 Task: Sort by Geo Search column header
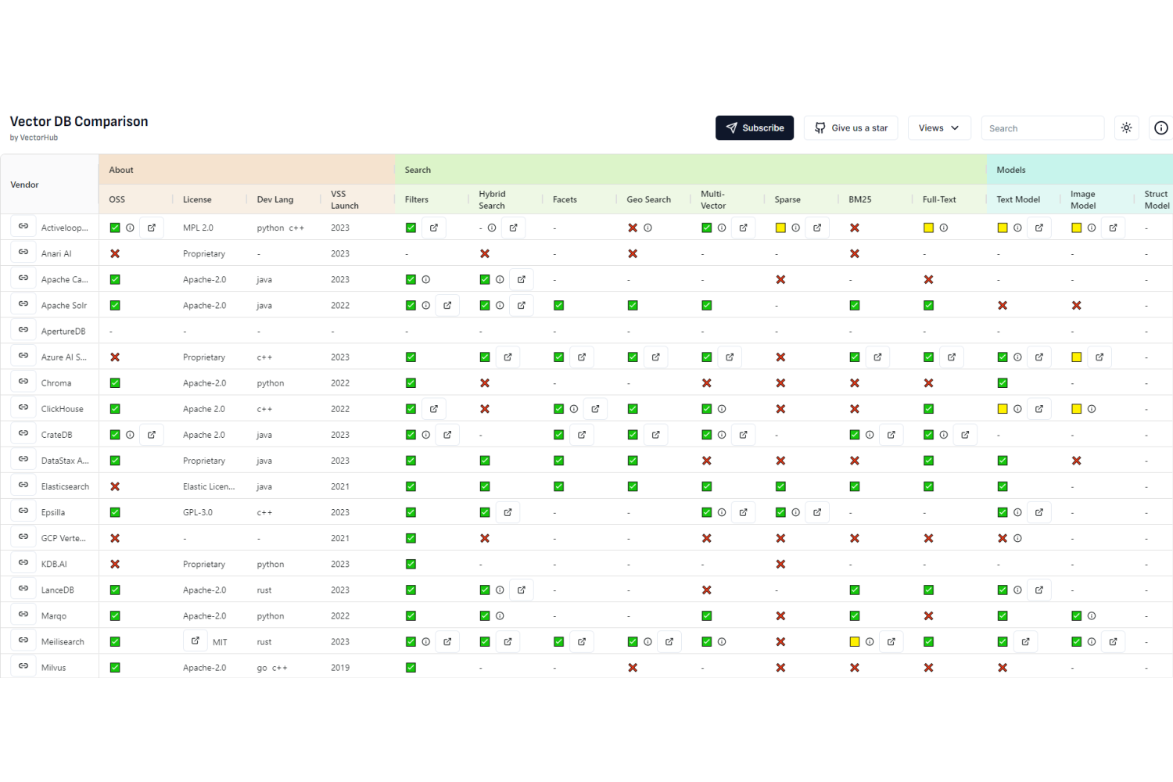(648, 199)
